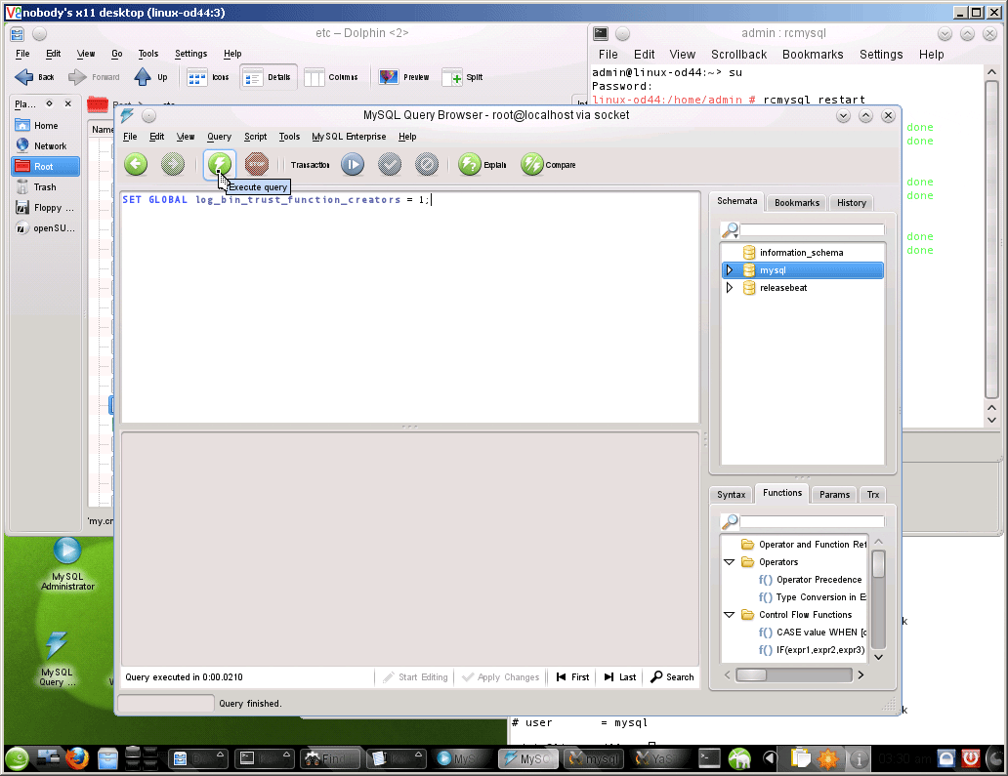Click the Last row button
The height and width of the screenshot is (776, 1008).
coord(620,677)
